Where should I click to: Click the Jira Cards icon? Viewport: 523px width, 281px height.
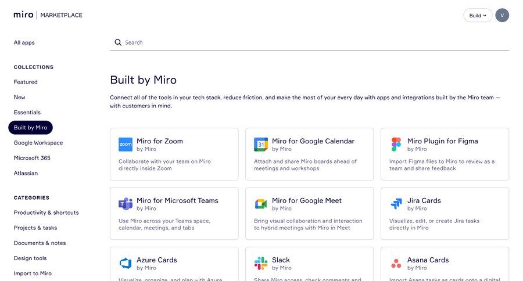point(396,204)
